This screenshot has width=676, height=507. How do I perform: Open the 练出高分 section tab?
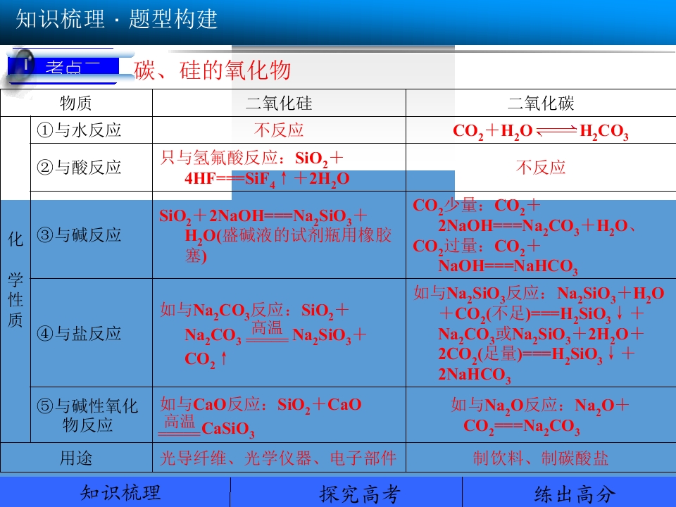coord(569,492)
